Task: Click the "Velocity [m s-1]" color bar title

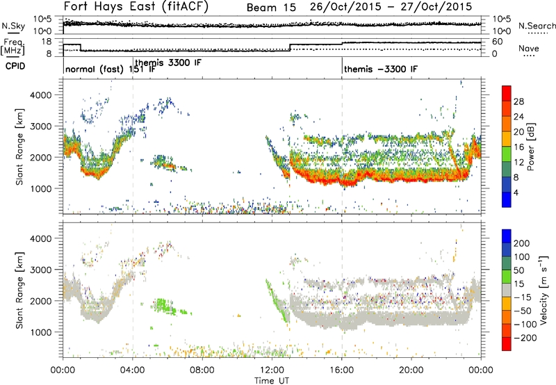Action: click(543, 290)
